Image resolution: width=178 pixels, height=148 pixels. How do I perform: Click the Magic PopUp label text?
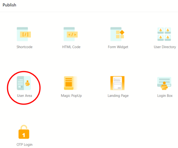[71, 96]
